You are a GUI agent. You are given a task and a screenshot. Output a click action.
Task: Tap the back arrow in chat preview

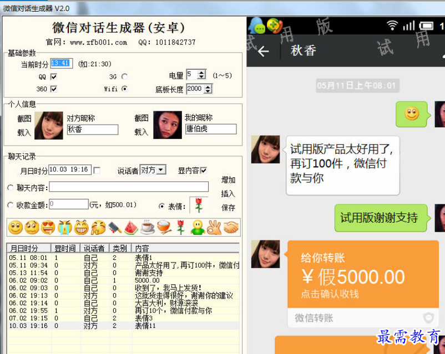[x=263, y=52]
